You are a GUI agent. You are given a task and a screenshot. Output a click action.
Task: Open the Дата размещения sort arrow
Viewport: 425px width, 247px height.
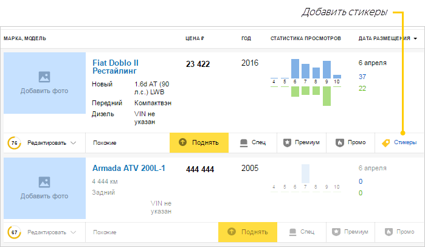point(415,39)
